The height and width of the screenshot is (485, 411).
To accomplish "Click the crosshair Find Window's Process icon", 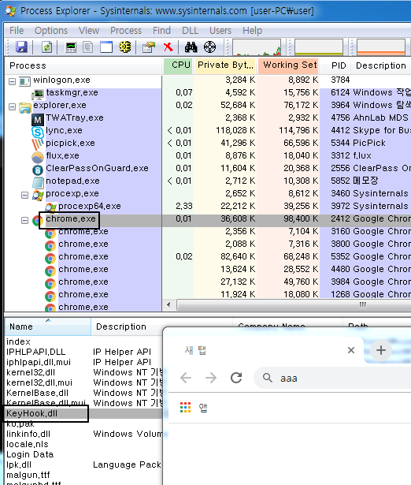I will pyautogui.click(x=209, y=47).
